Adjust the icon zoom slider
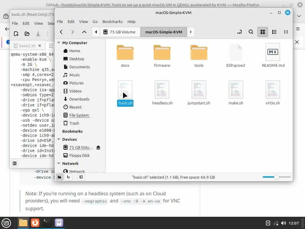Image resolution: width=305 pixels, height=229 pixels. tap(276, 177)
